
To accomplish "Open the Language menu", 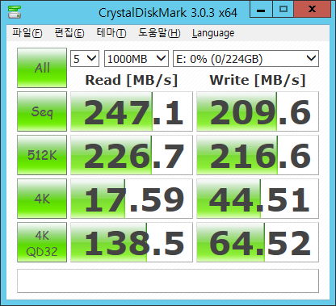I will coord(213,33).
